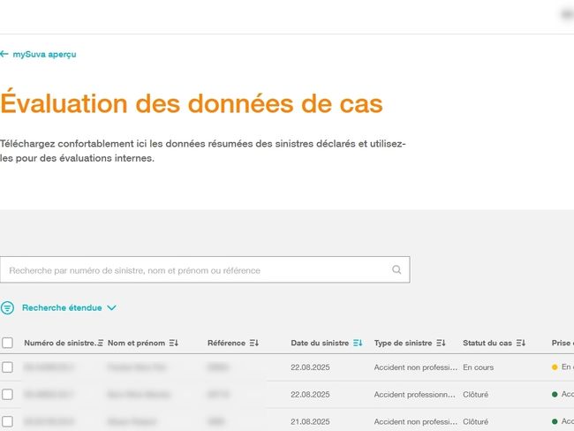Click the yellow status dot in En cours row

[x=555, y=367]
